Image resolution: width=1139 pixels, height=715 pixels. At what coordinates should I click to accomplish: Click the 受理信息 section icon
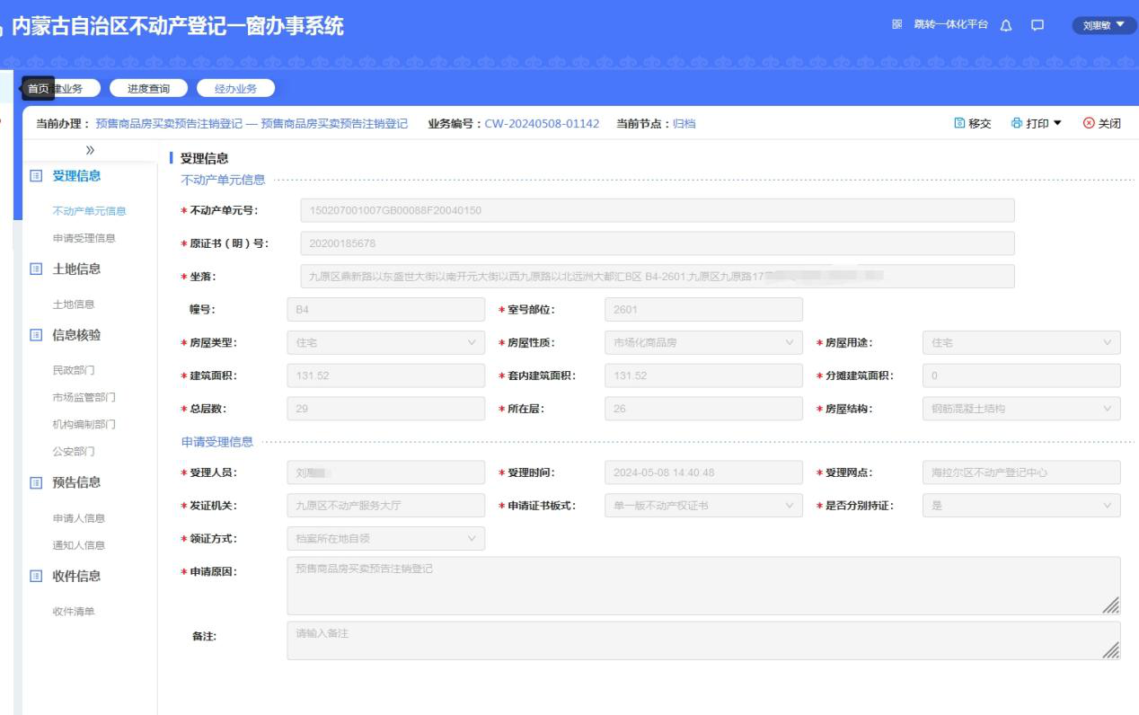(37, 176)
